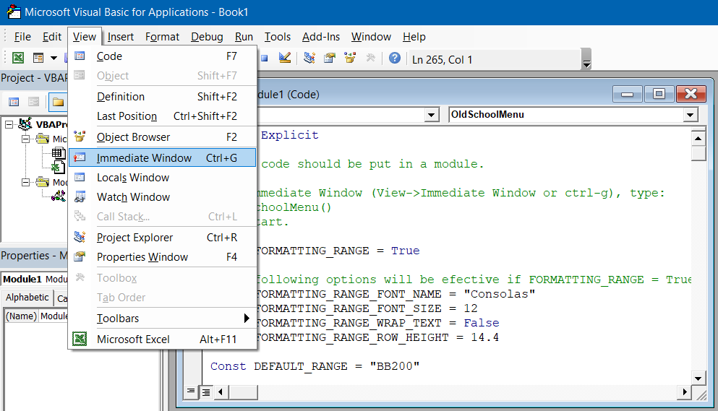Click the Insert UserForm toolbar icon
This screenshot has height=411, width=718.
38,58
